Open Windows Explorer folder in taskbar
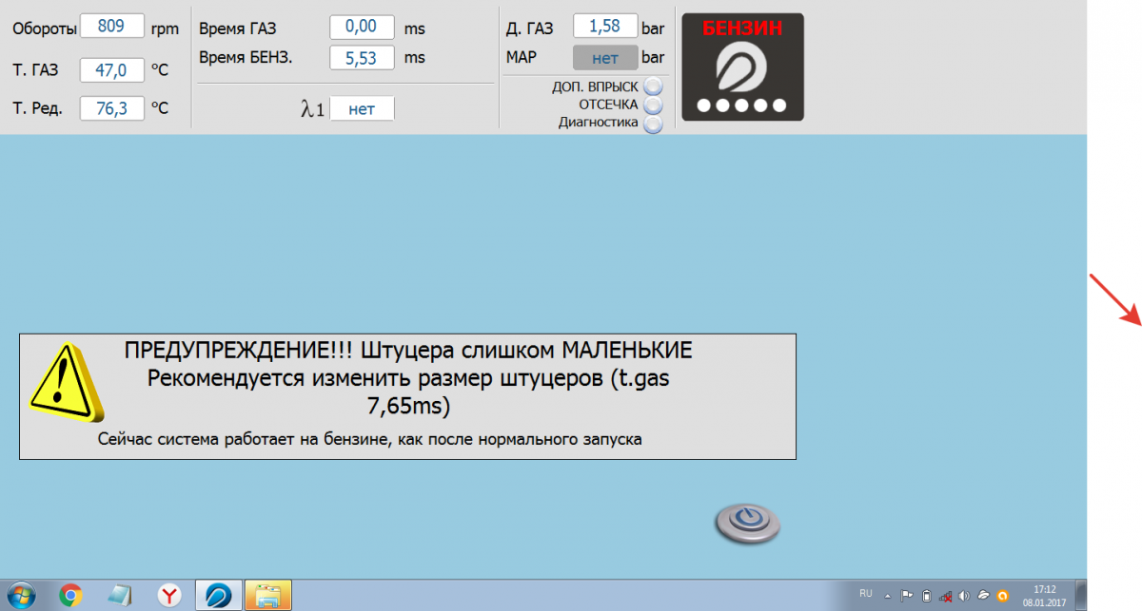Screen dimensions: 1142x611 (268, 596)
